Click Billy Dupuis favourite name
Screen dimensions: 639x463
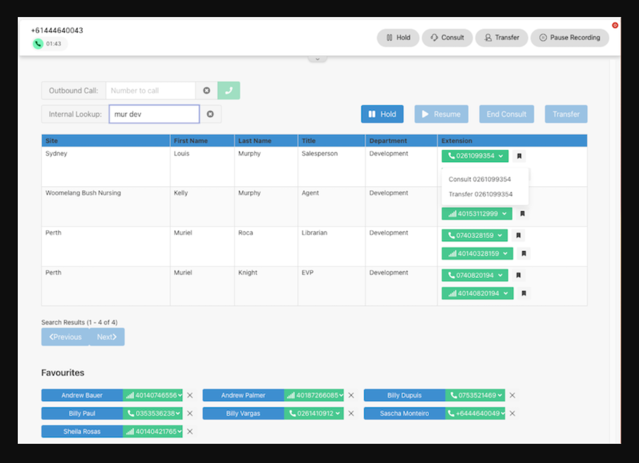[x=405, y=395]
